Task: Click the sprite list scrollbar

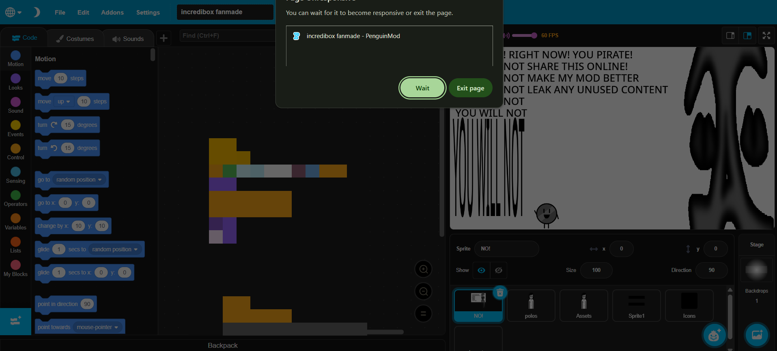Action: pos(730,316)
